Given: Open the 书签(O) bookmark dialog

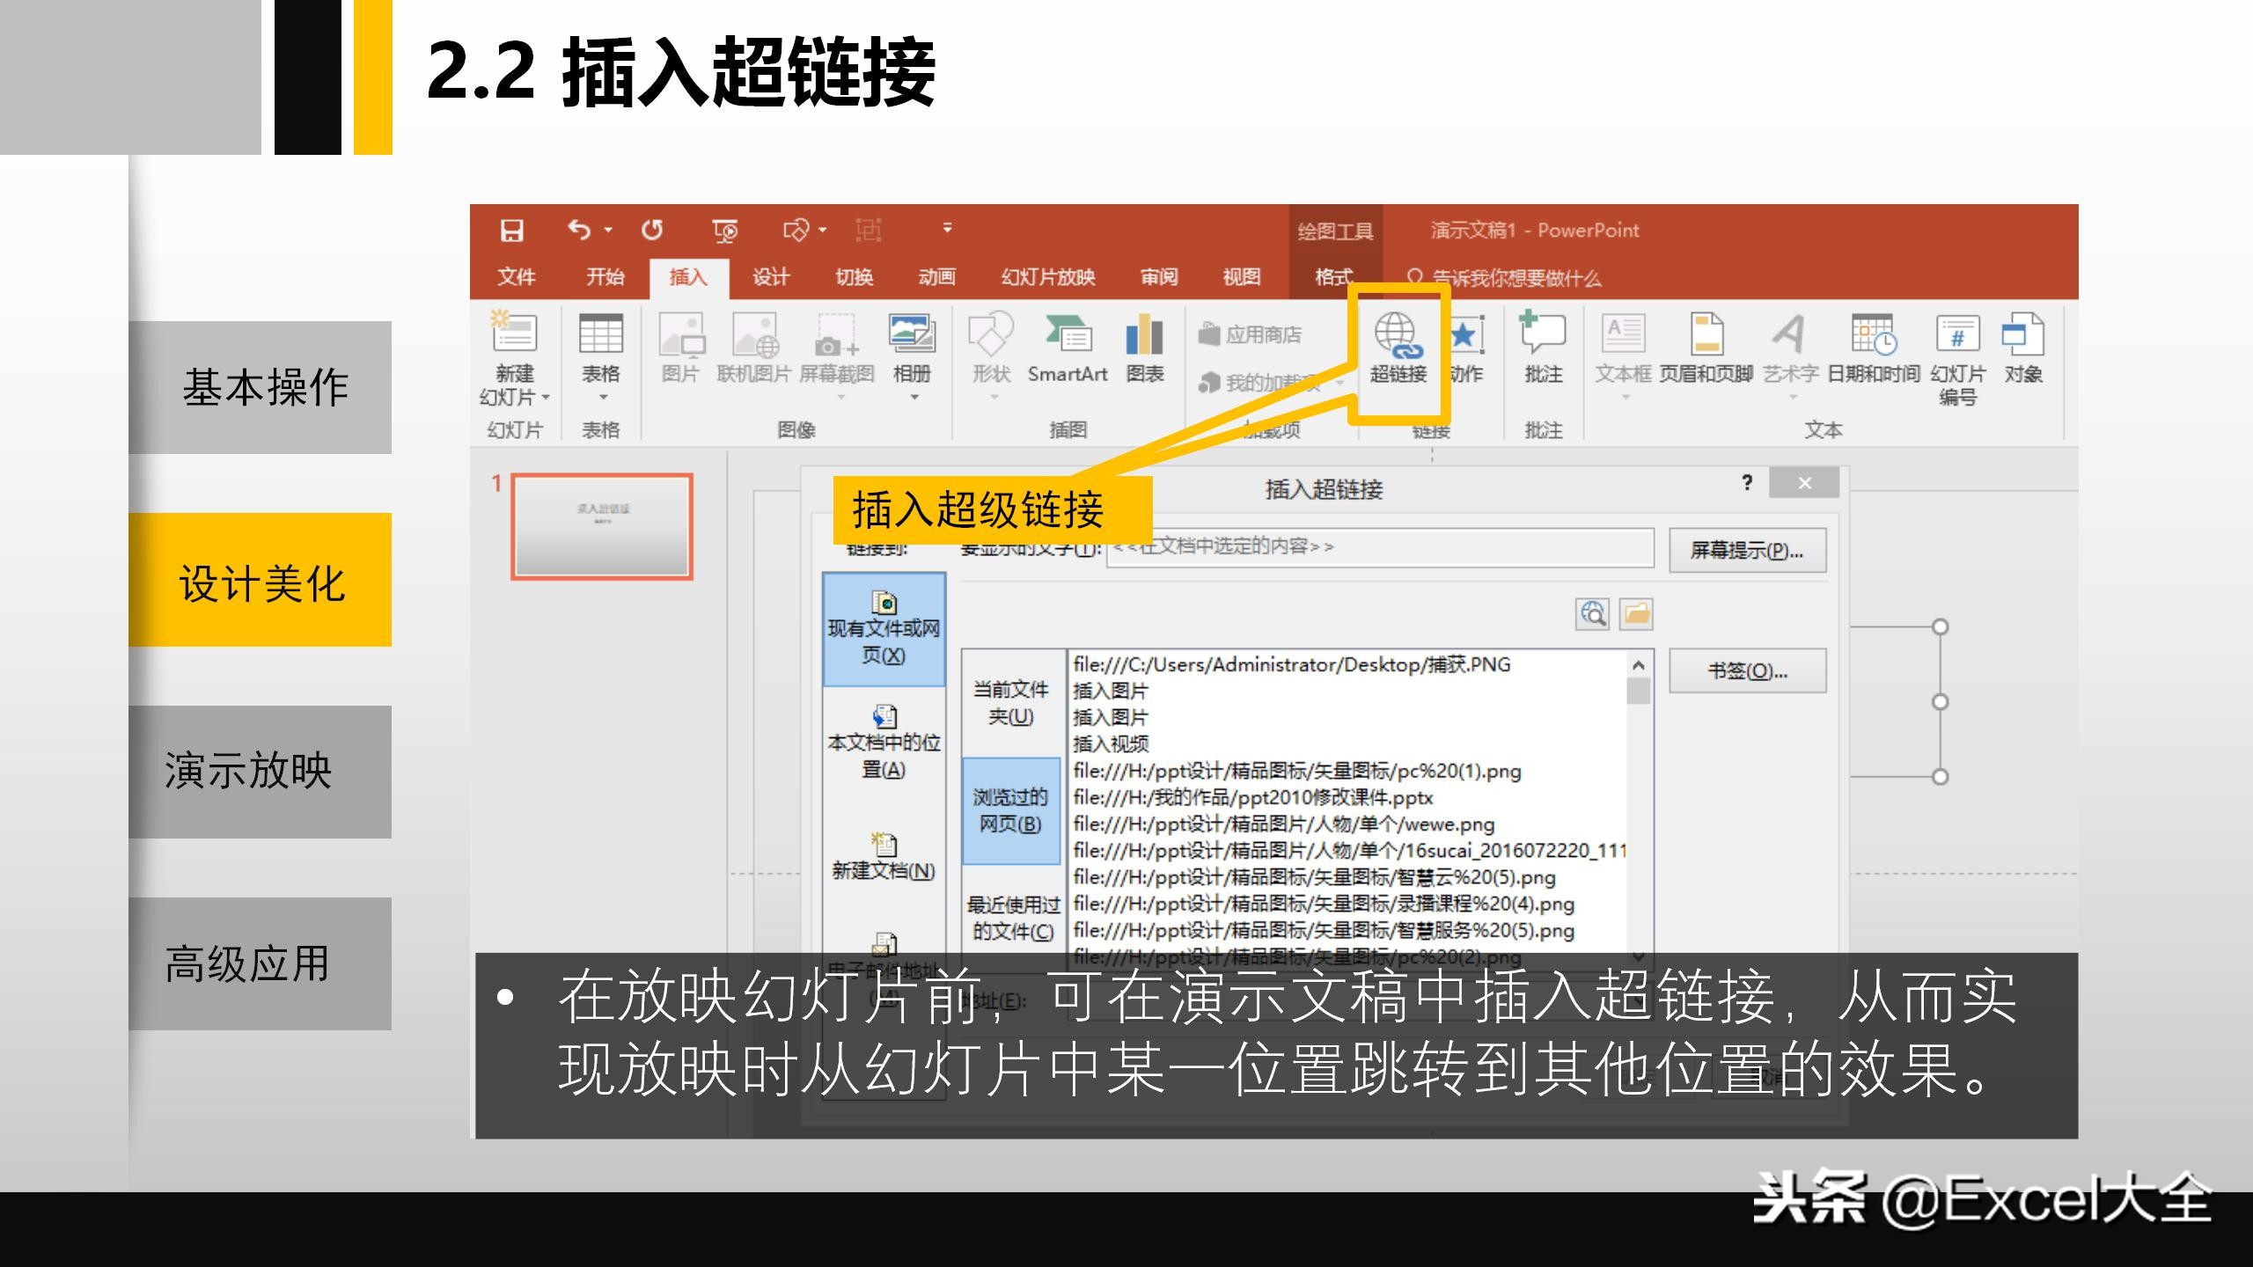Looking at the screenshot, I should coord(1746,670).
